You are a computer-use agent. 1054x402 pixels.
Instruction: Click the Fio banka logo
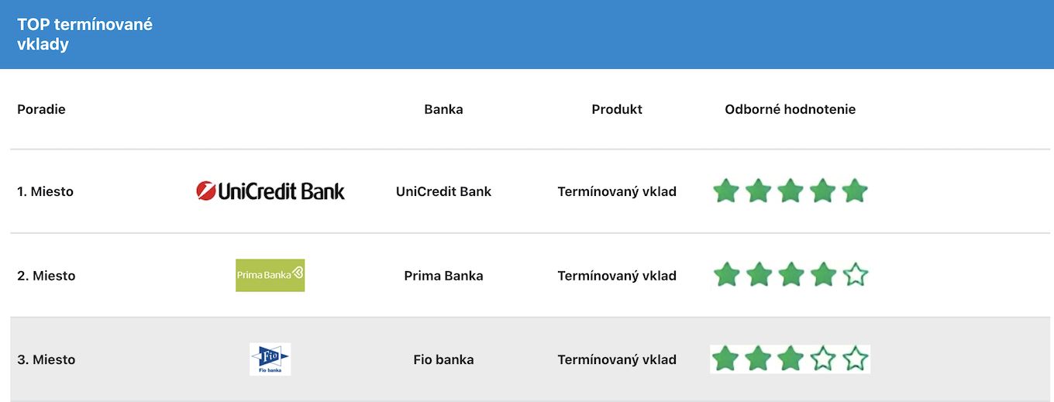point(270,359)
